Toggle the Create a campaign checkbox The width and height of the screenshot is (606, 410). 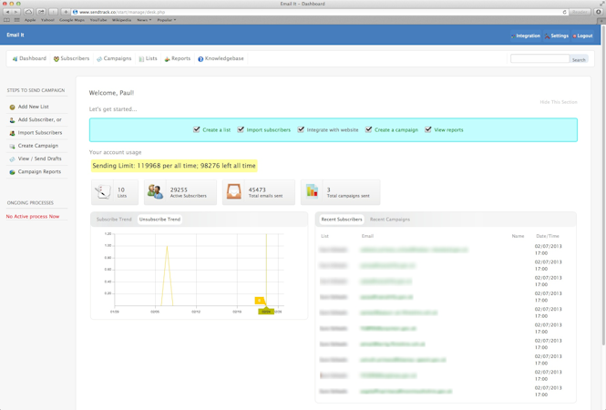[x=368, y=129]
